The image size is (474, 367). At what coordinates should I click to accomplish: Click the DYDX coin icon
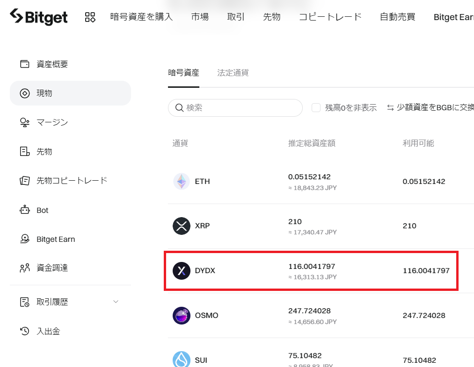[182, 270]
